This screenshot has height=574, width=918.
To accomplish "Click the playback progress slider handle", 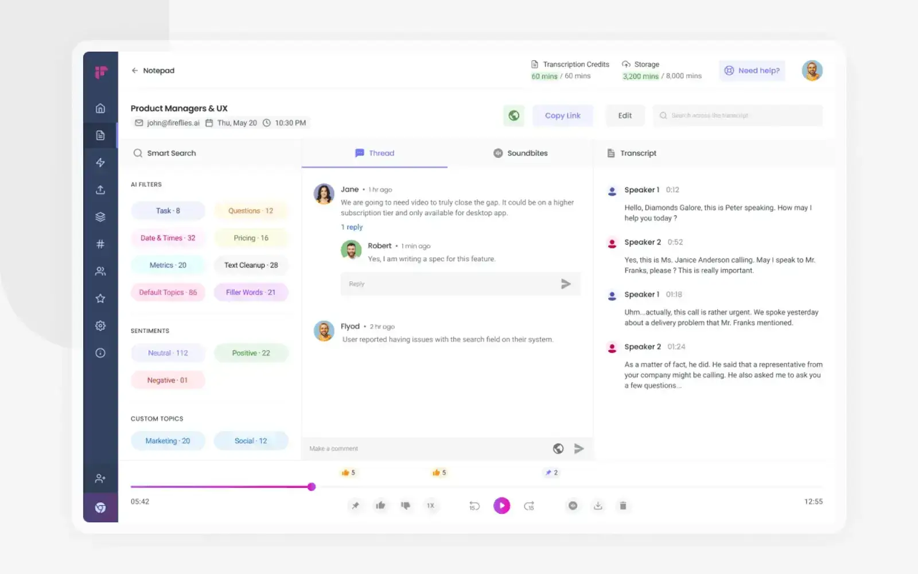I will tap(312, 487).
